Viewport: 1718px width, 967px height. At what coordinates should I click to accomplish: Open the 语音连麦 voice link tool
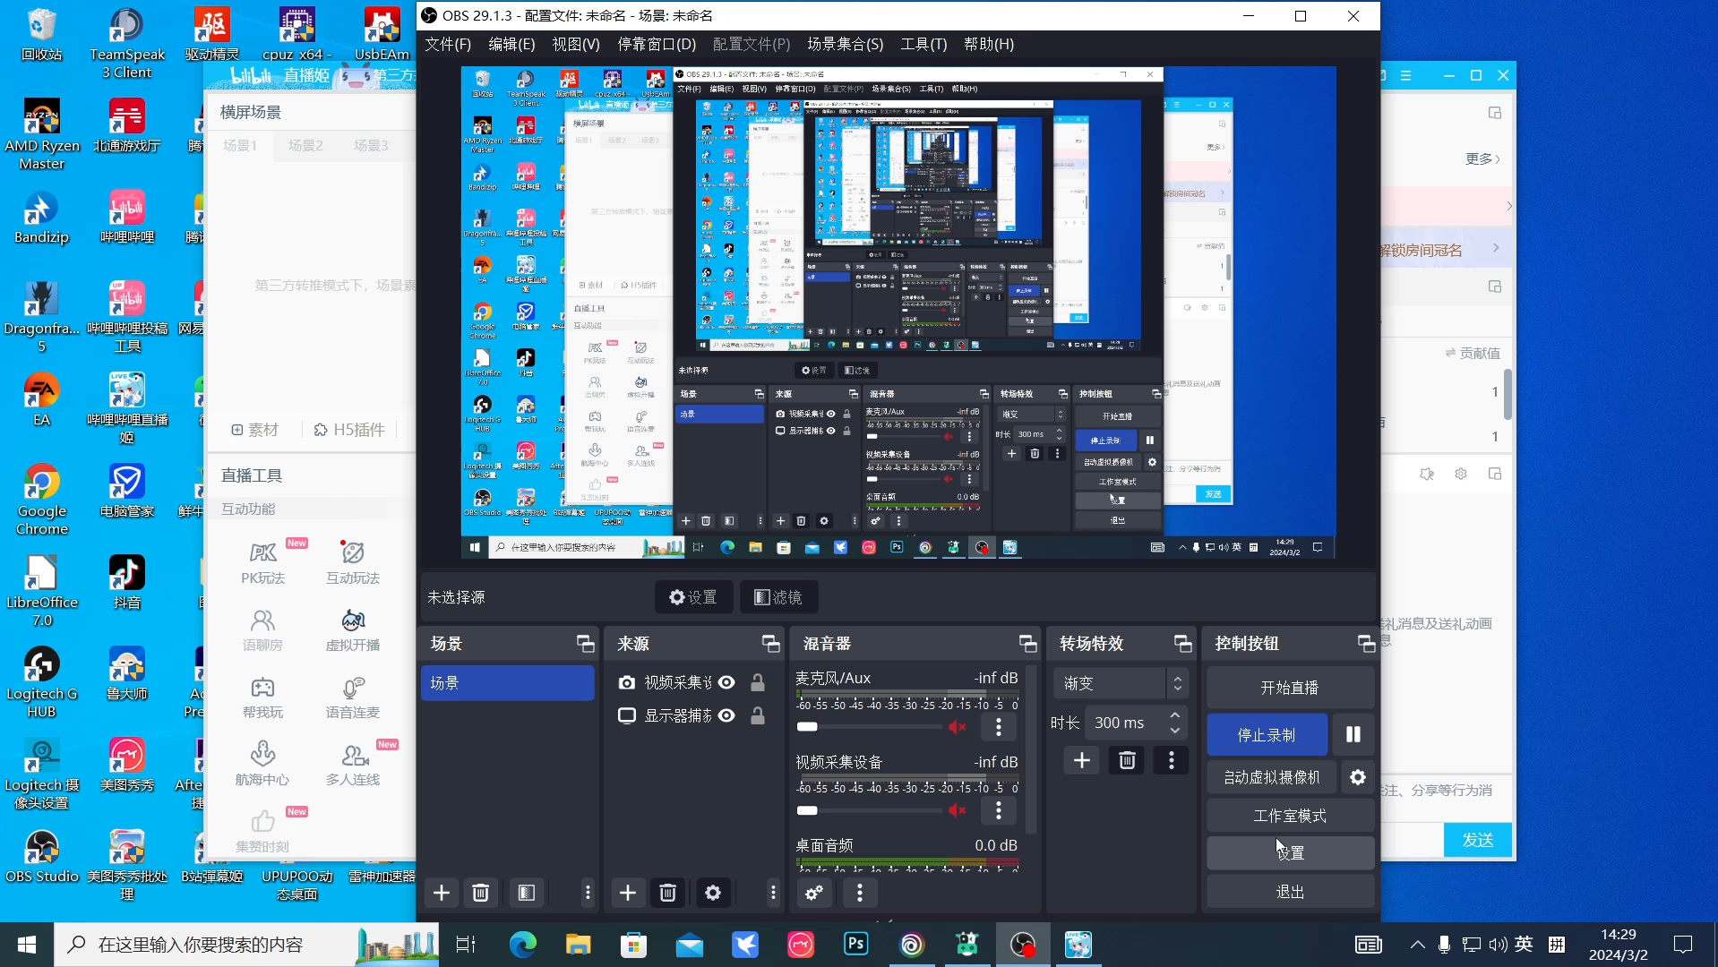point(351,698)
